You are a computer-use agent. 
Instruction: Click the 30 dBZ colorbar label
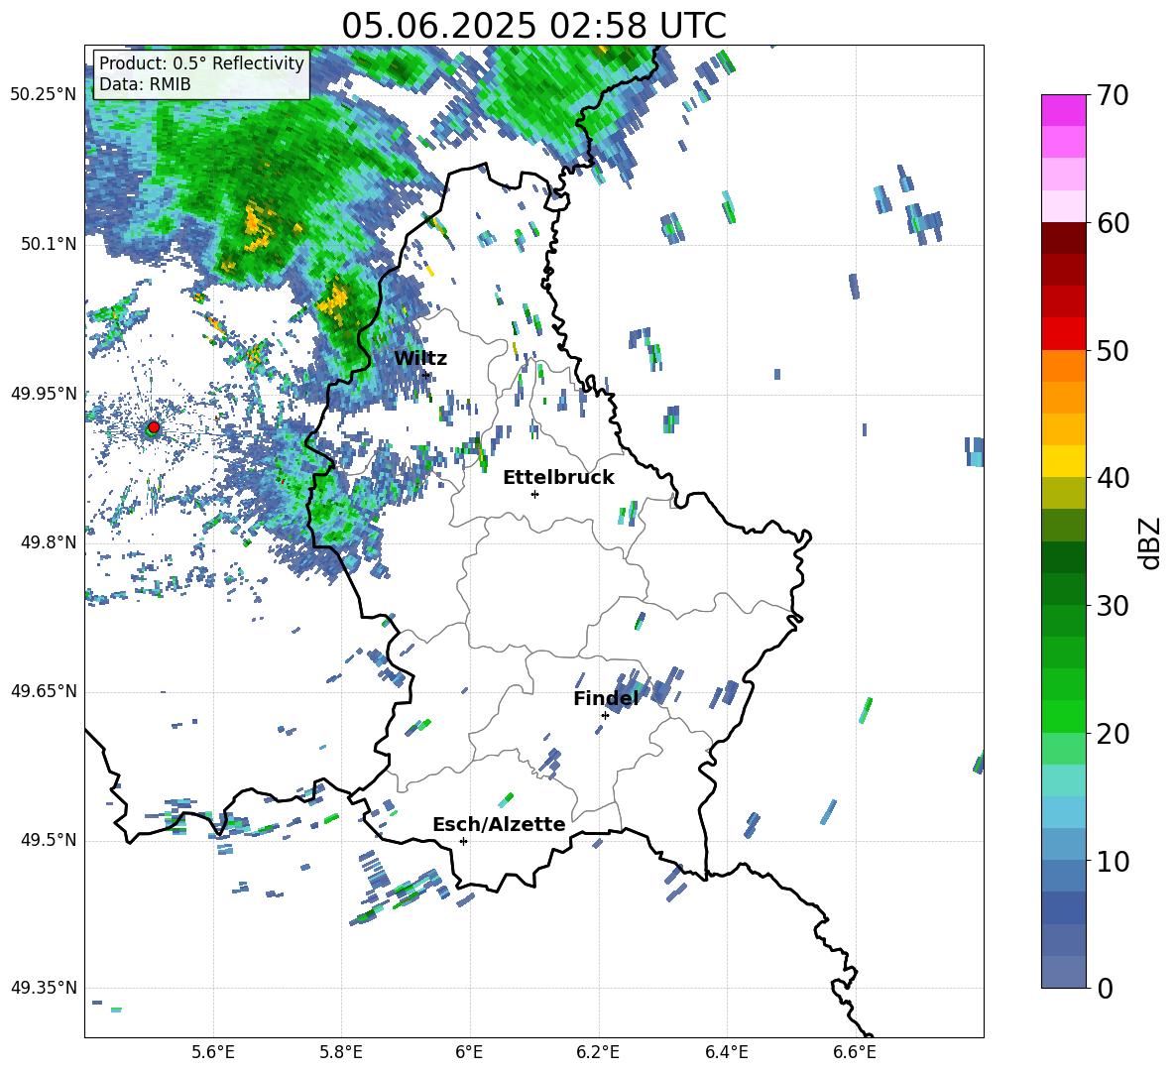coord(1113,606)
